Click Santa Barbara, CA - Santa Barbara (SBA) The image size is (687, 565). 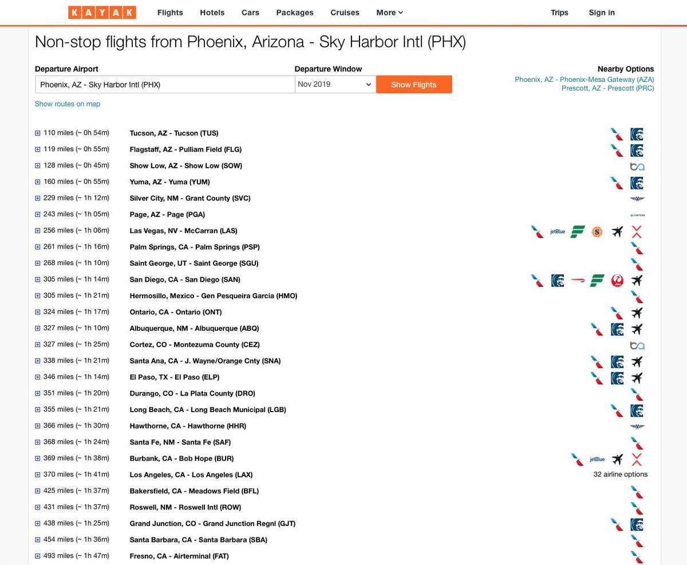[199, 540]
